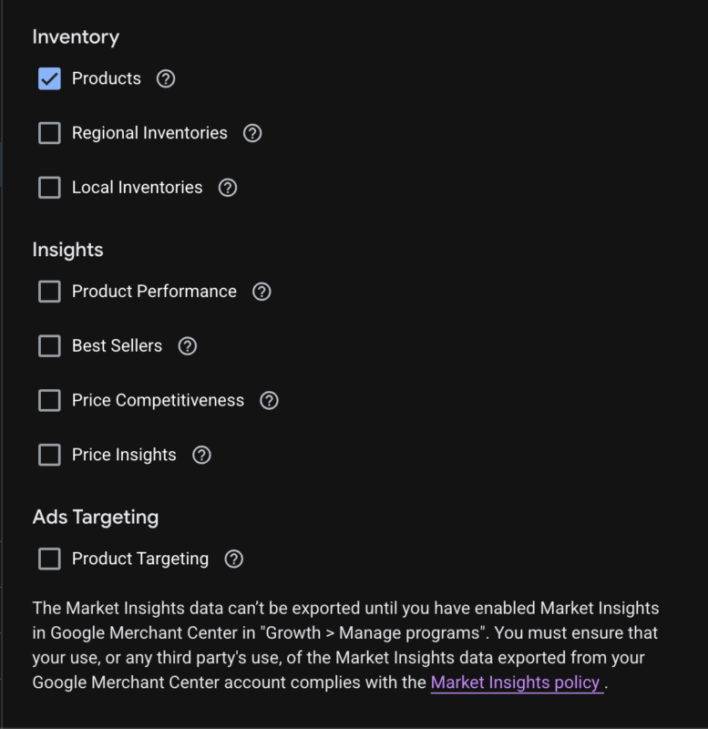The width and height of the screenshot is (708, 729).
Task: Open Product Performance help tooltip icon
Action: (262, 292)
